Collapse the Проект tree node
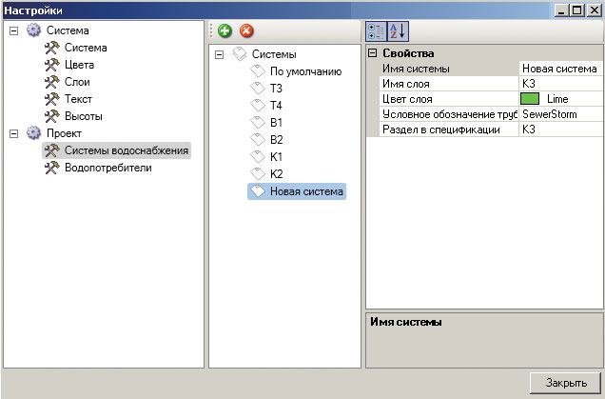The width and height of the screenshot is (605, 399). (13, 133)
